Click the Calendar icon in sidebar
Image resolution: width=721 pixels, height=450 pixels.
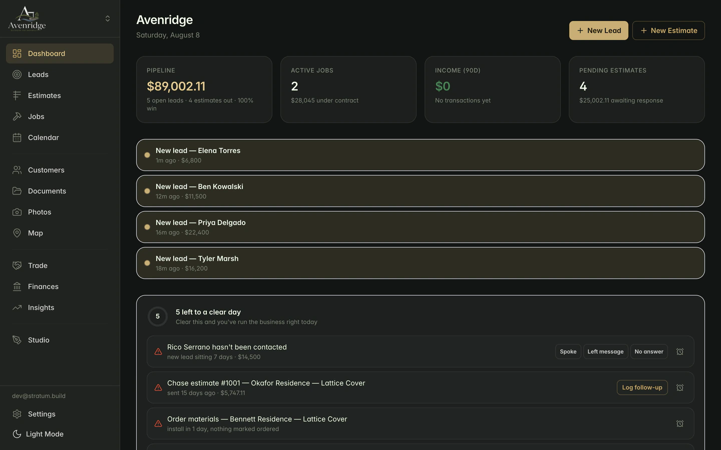click(x=17, y=137)
